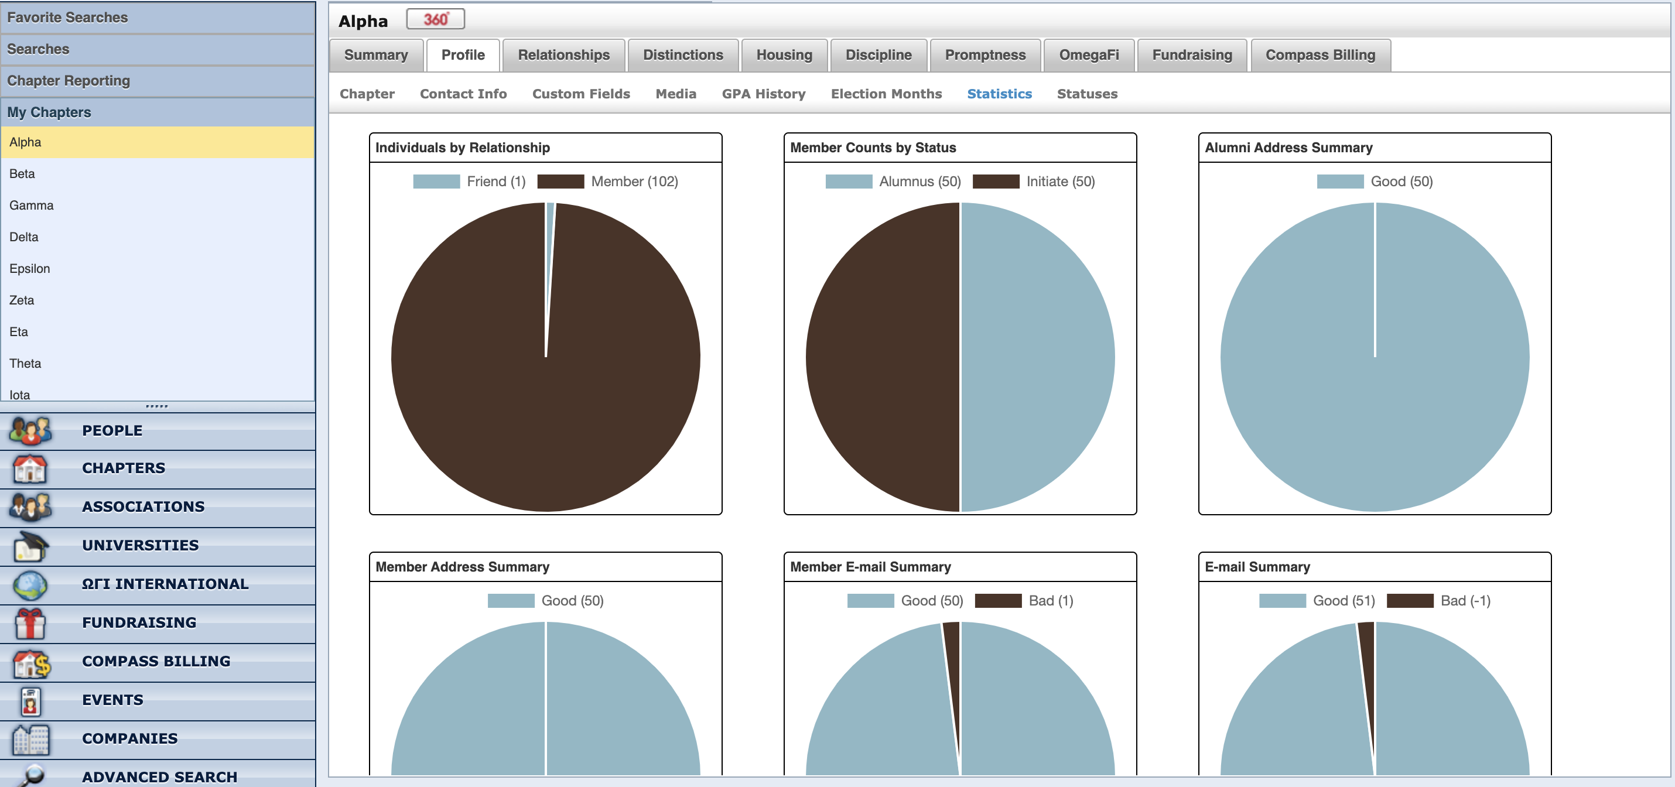Select the Statistics sub-tab

pos(999,94)
